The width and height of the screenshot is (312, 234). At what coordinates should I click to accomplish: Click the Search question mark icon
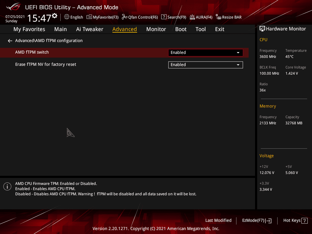(x=164, y=17)
